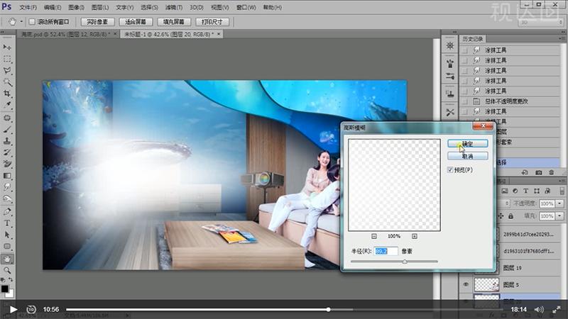Open the Hand tool preset dropdown arrow
568x319 pixels.
click(x=21, y=22)
